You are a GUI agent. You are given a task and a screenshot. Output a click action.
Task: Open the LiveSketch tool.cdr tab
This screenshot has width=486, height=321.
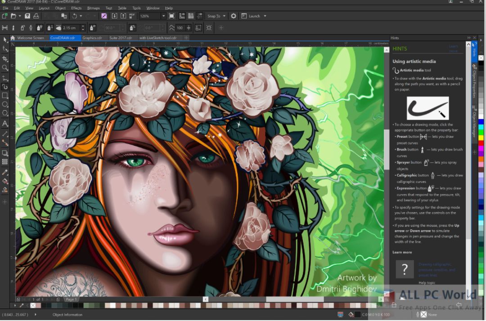(x=158, y=38)
